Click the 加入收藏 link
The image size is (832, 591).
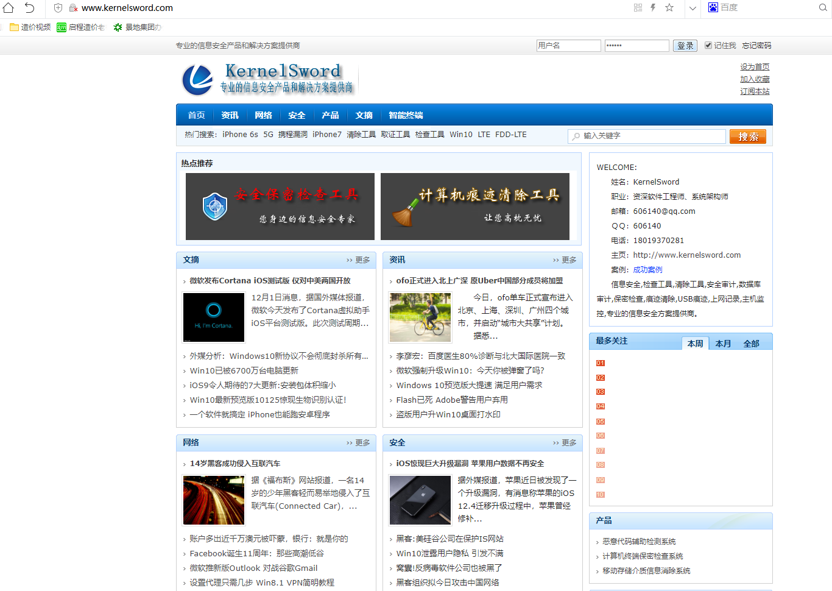click(755, 79)
